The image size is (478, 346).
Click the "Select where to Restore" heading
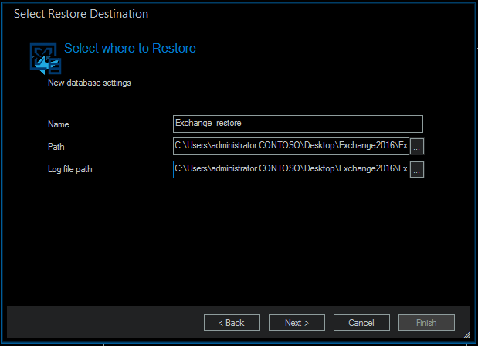coord(130,48)
